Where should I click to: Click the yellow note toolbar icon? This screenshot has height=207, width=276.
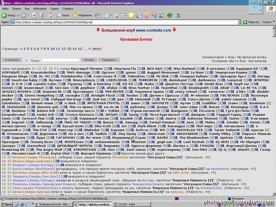pyautogui.click(x=131, y=16)
